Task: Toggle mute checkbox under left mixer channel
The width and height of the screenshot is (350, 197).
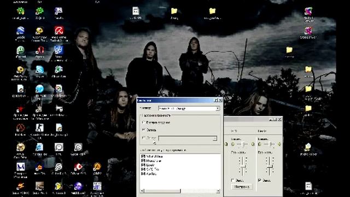Action: coord(233,180)
